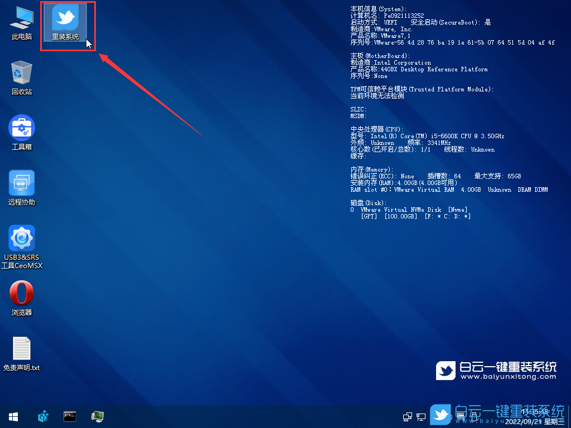
Task: Click the blue cube app on taskbar
Action: pos(43,416)
